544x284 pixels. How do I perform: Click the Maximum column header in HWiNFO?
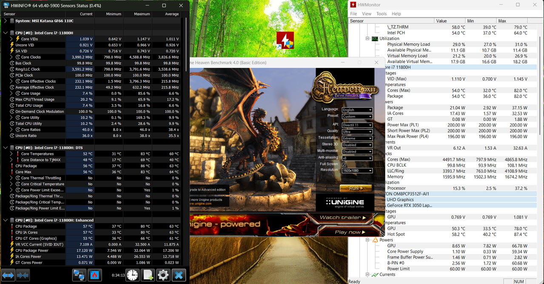(x=137, y=14)
